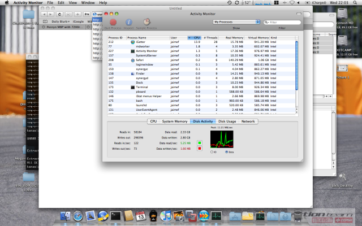Screen dimensions: 362x226
Task: Open Terminal icon in the Dock
Action: tap(115, 216)
